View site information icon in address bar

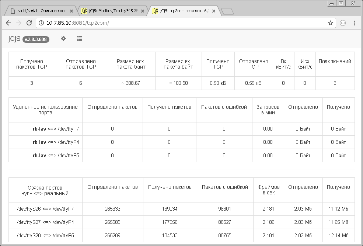coord(41,23)
